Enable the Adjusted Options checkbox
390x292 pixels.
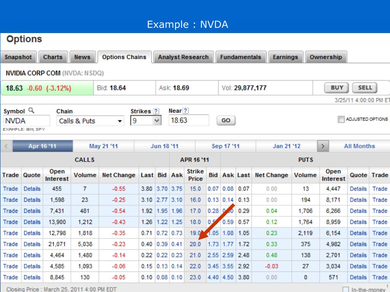click(341, 119)
